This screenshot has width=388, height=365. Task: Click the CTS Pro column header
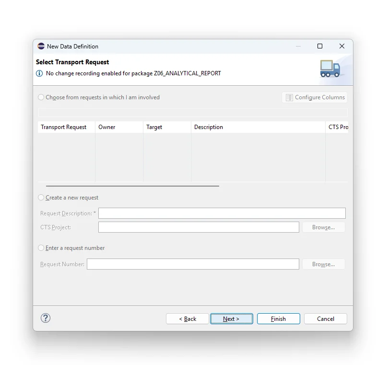click(x=337, y=127)
